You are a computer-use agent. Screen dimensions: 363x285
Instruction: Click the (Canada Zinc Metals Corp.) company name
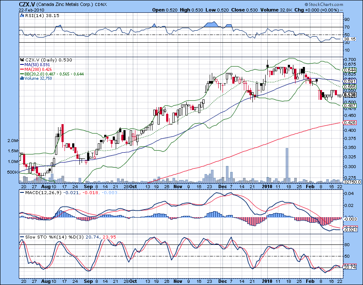(x=65, y=5)
